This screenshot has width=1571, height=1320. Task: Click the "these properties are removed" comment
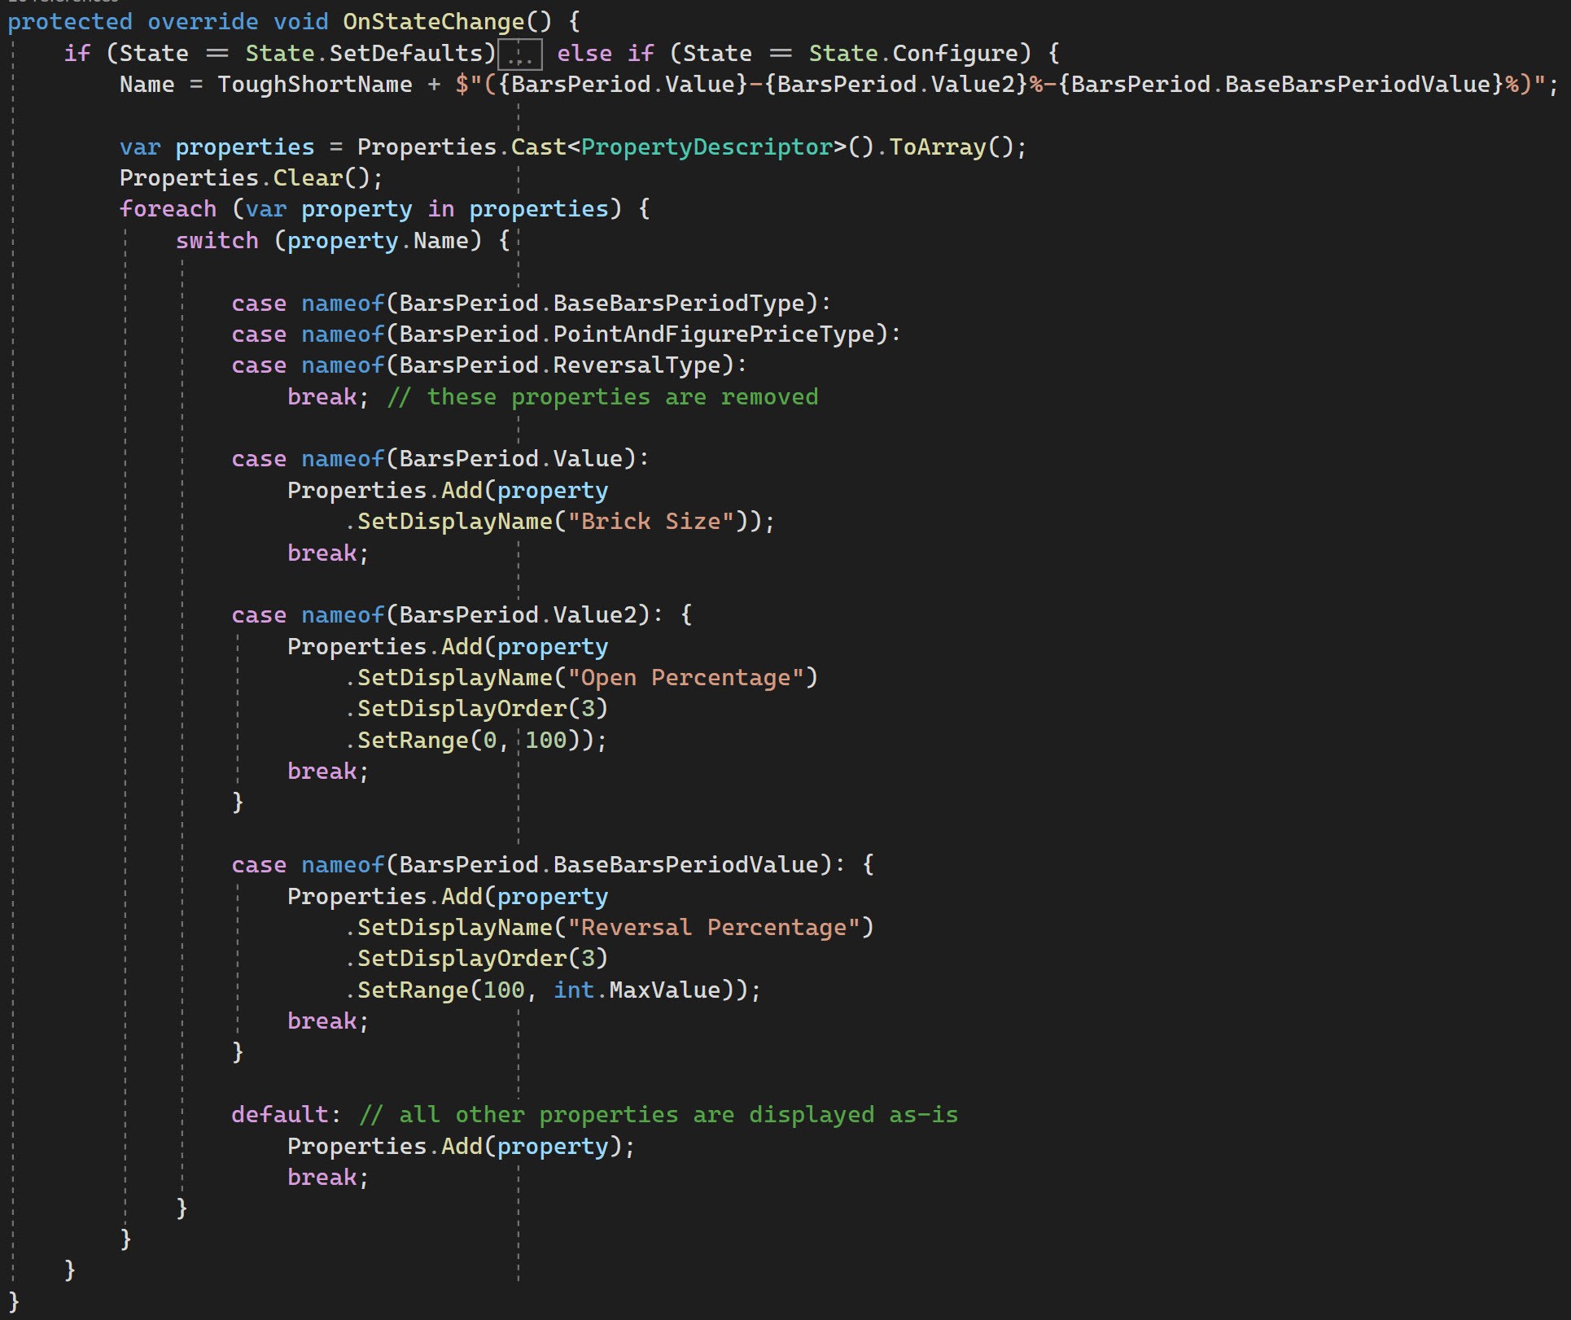click(x=602, y=397)
